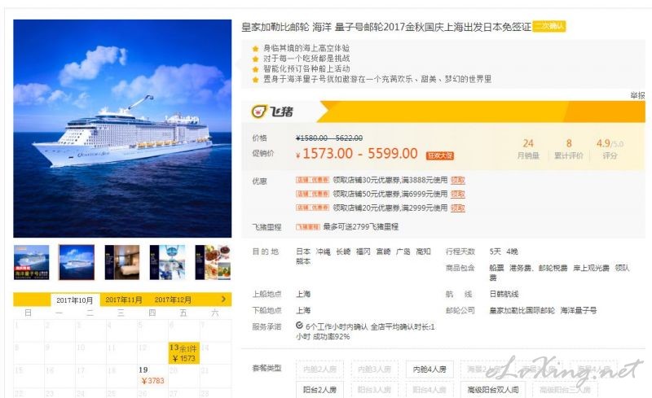Choose the 阳台2人房 package option
This screenshot has width=652, height=398.
pos(319,389)
